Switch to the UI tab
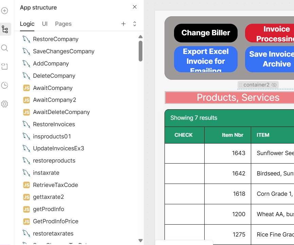Screen dimensions: 294x245 pyautogui.click(x=45, y=24)
